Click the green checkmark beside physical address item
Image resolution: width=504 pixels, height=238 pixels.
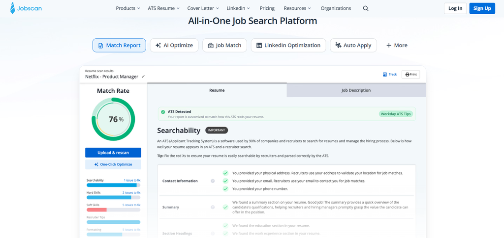point(225,173)
